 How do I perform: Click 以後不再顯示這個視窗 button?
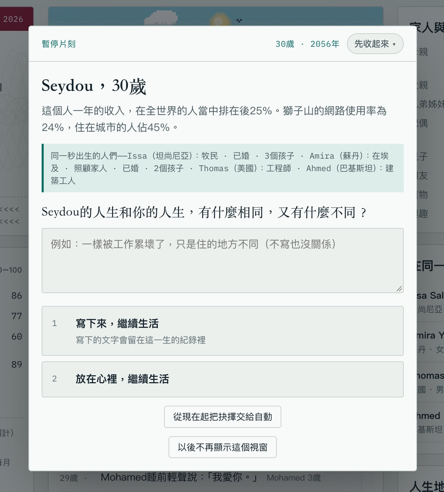pyautogui.click(x=222, y=447)
